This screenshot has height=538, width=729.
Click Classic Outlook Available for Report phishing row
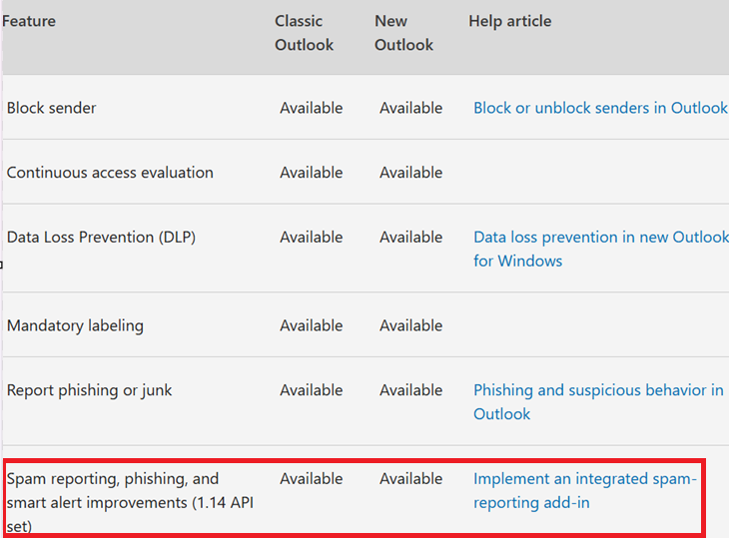312,390
